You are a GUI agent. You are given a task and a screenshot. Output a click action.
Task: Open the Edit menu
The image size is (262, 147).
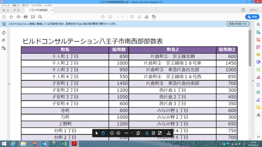coord(16,5)
